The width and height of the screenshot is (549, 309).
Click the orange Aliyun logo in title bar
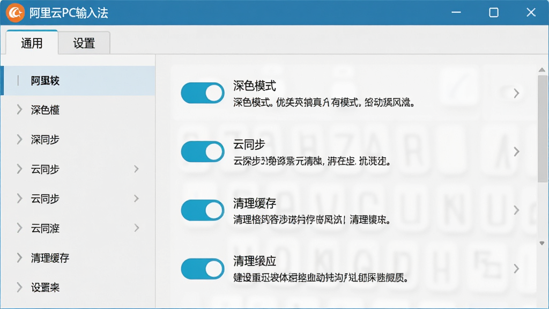click(x=15, y=13)
